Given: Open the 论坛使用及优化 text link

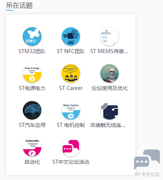Looking at the screenshot, I should (110, 88).
